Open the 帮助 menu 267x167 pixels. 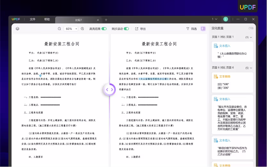[x=47, y=19]
